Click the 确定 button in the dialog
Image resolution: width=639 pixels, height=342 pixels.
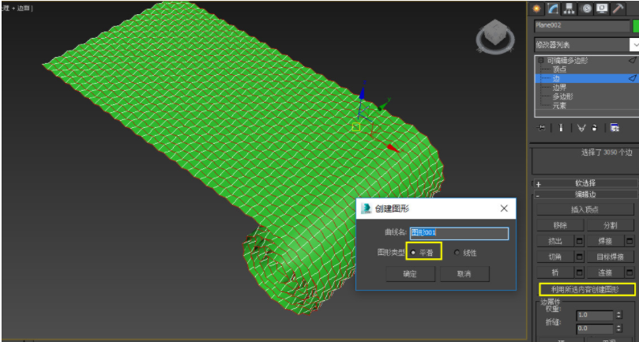click(411, 274)
